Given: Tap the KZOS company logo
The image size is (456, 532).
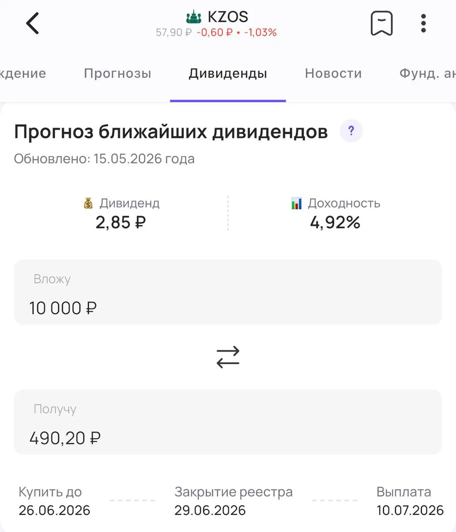Looking at the screenshot, I should (x=194, y=17).
